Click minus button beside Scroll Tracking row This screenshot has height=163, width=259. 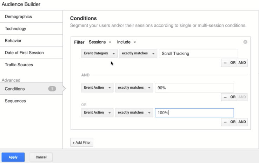tap(225, 63)
